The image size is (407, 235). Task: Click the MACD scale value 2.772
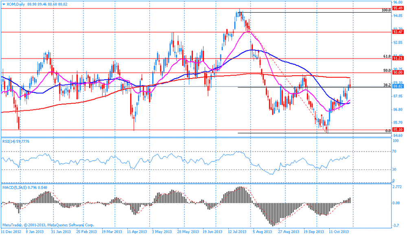tap(397, 187)
